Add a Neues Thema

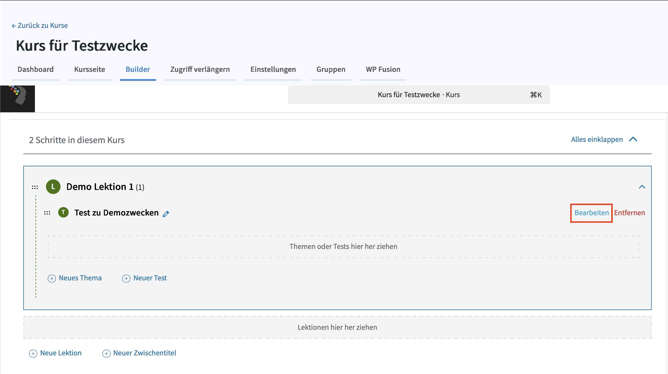(80, 278)
